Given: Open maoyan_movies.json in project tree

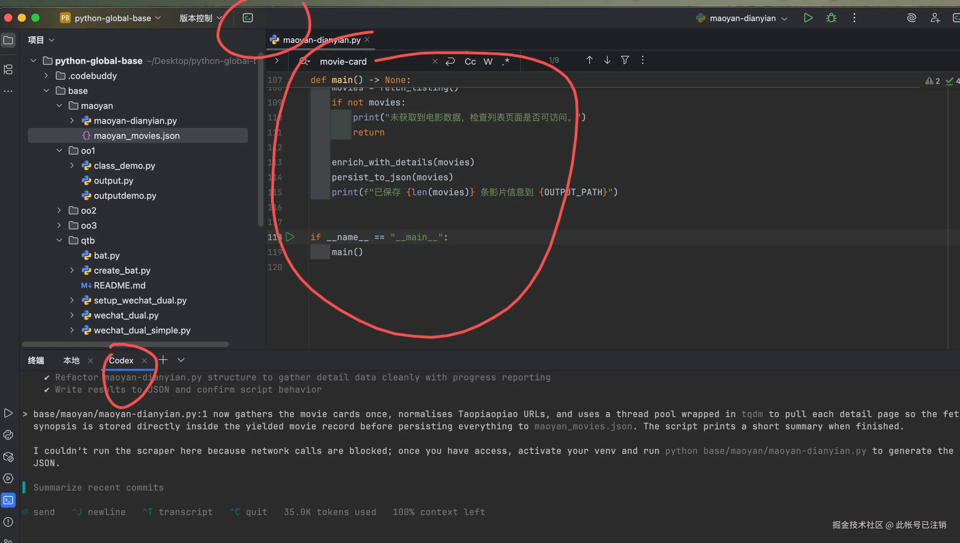Looking at the screenshot, I should pos(137,136).
